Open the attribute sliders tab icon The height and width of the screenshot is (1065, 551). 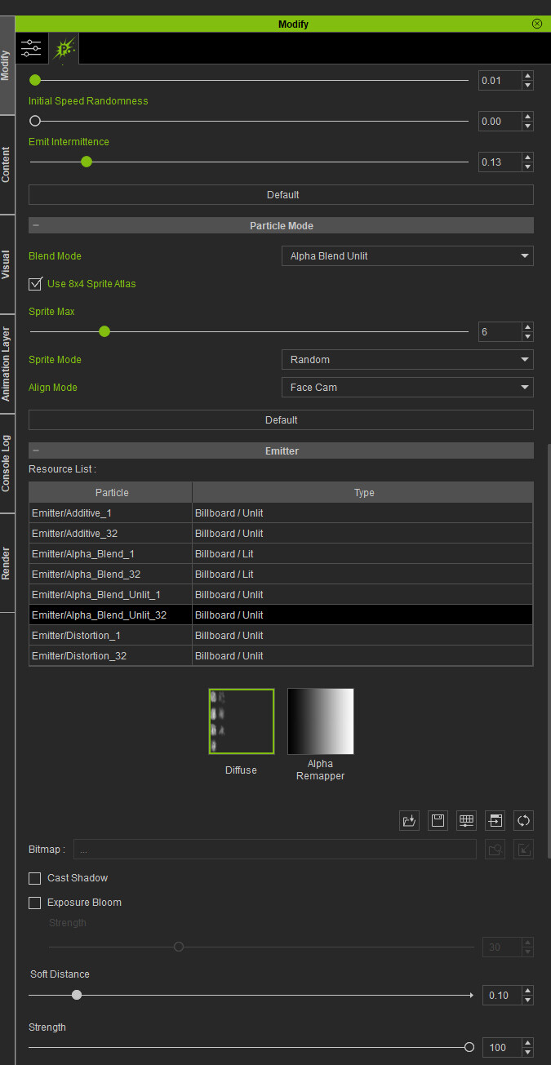(x=31, y=48)
